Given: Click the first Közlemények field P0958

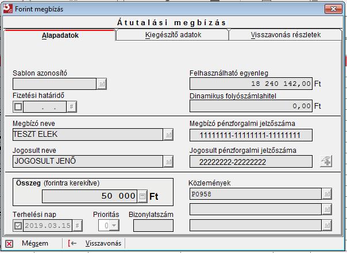Looking at the screenshot, I should point(256,194).
